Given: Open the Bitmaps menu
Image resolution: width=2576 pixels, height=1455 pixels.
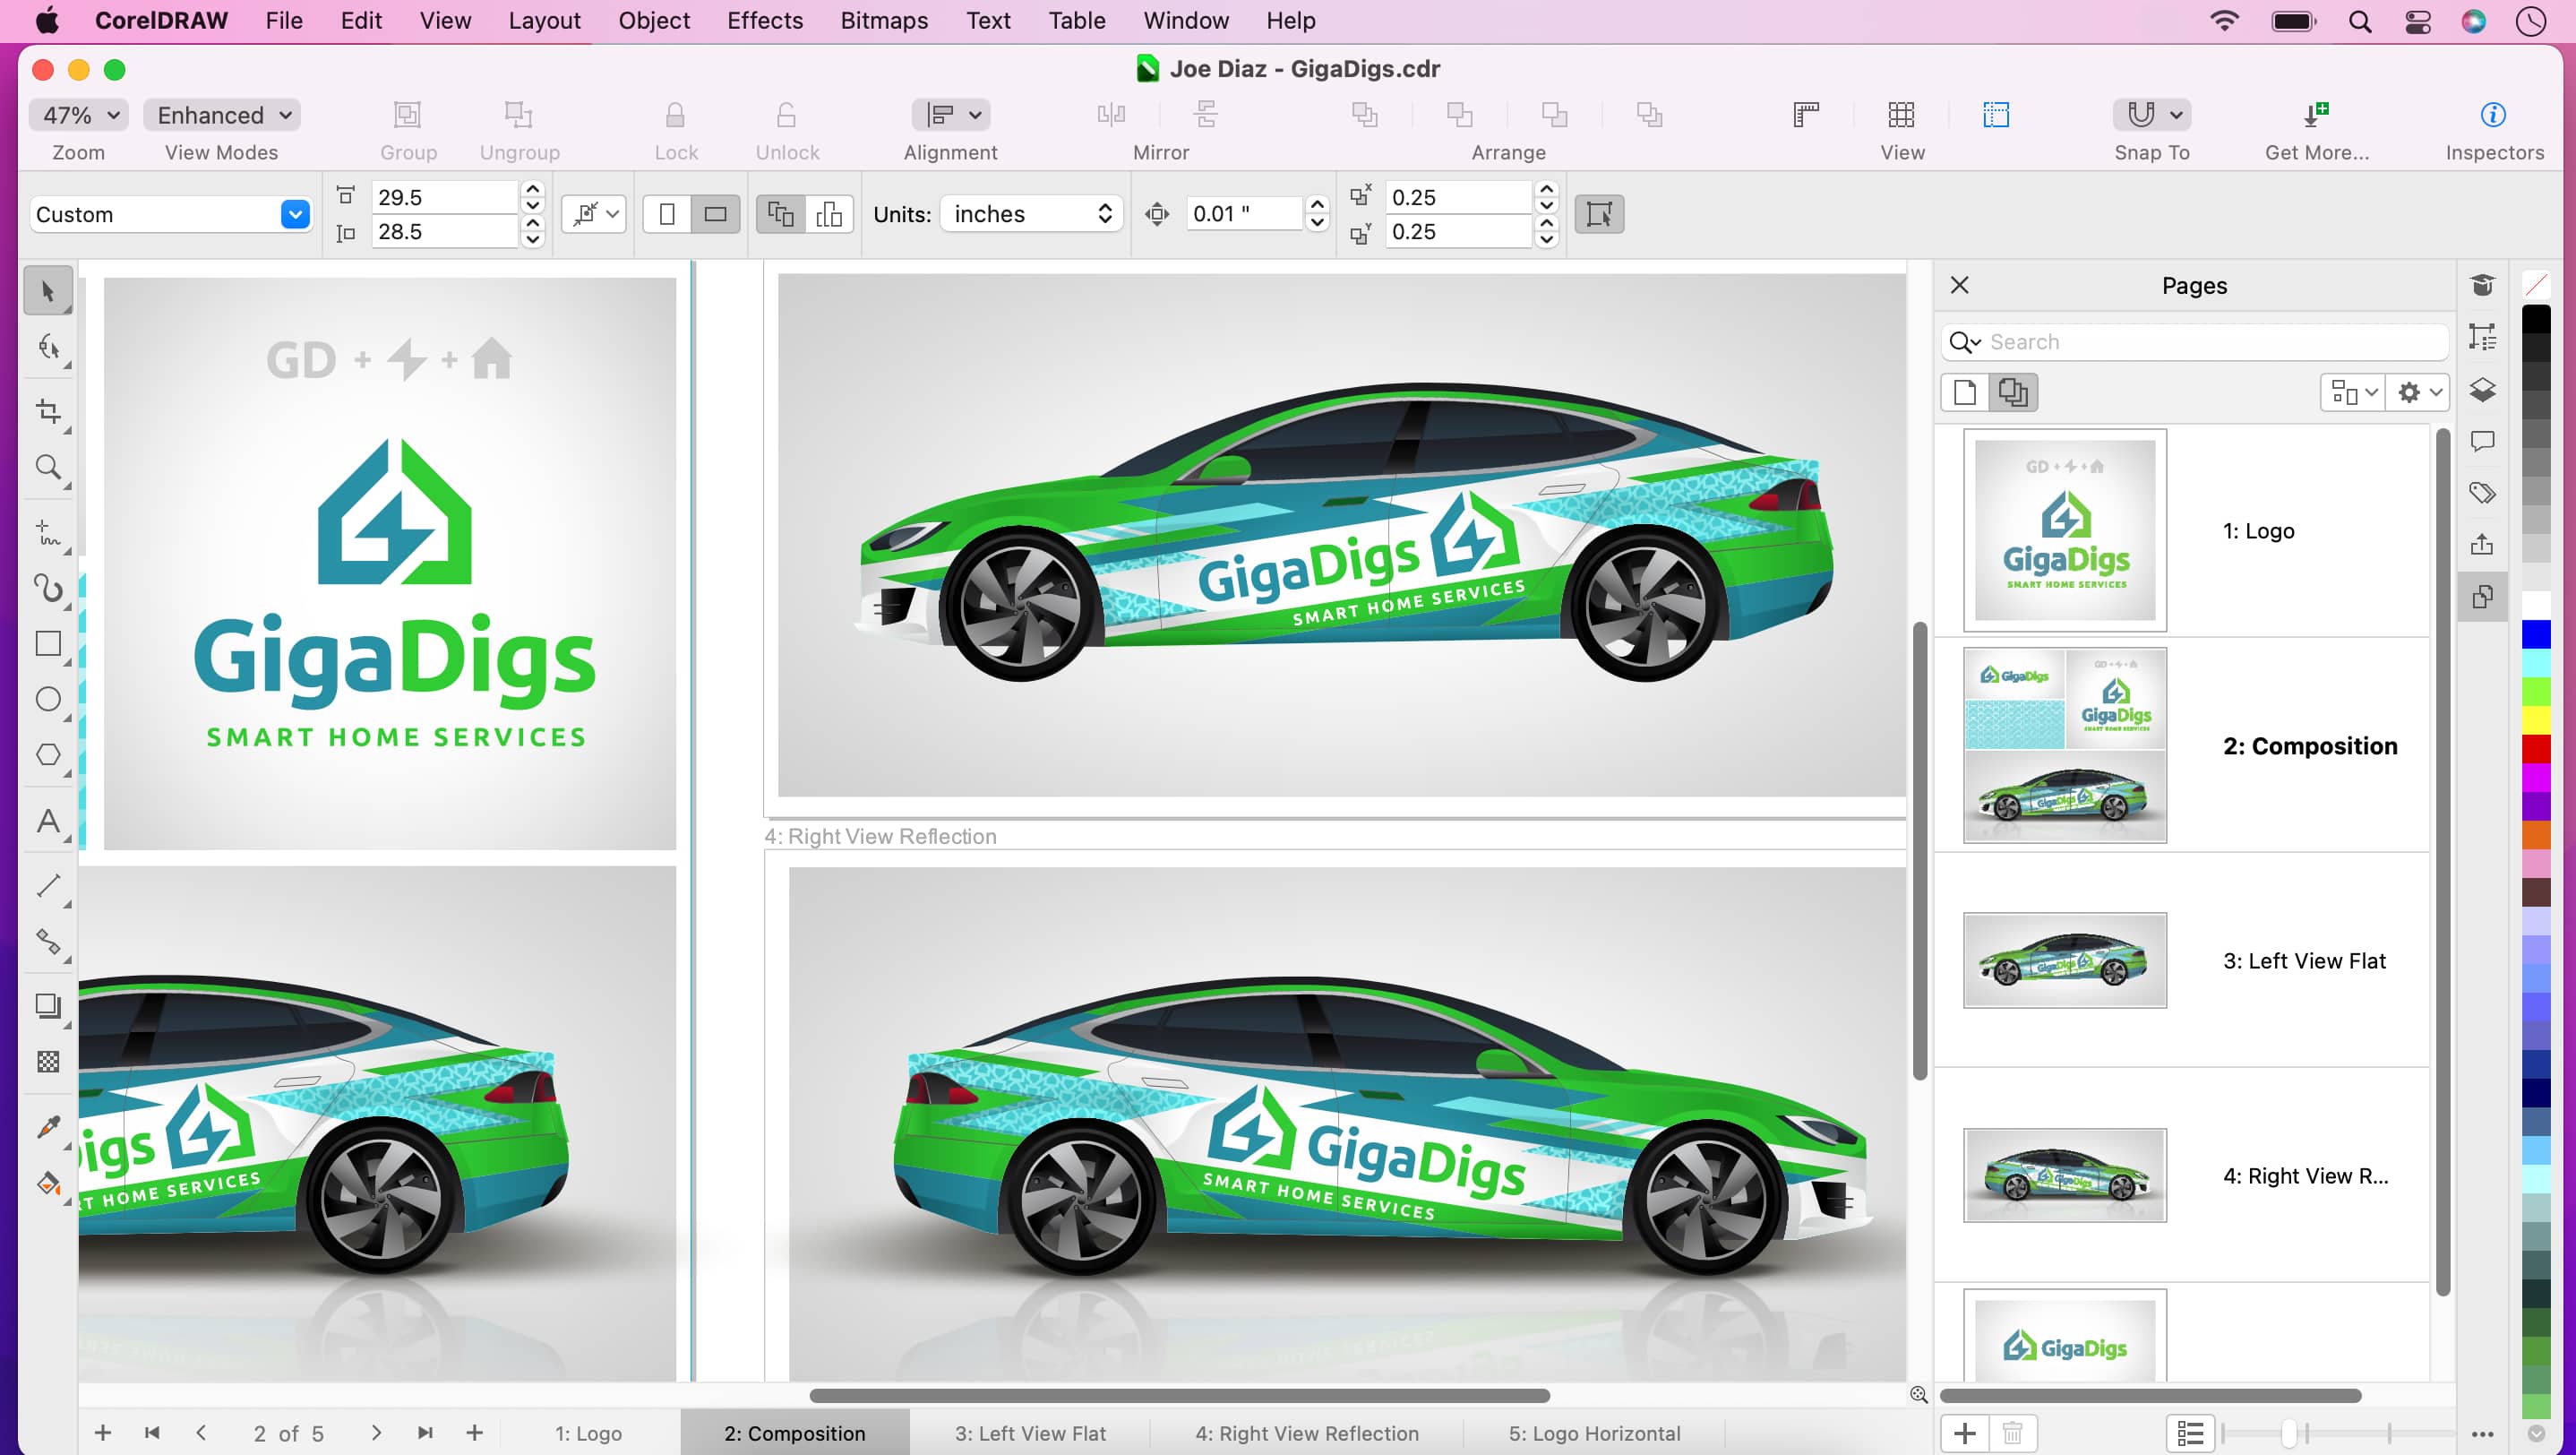Looking at the screenshot, I should tap(884, 20).
